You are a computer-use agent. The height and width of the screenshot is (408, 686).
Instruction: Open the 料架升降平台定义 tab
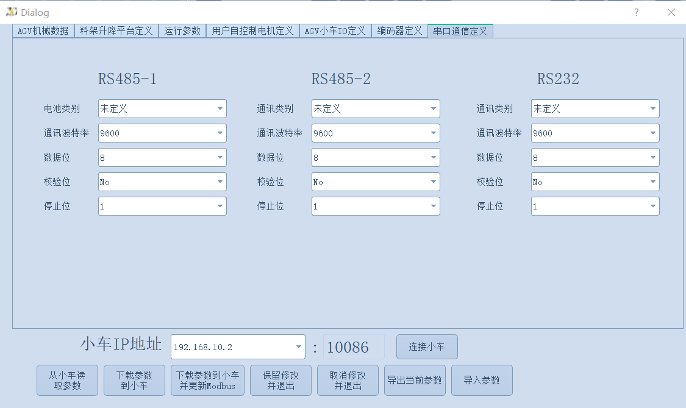pyautogui.click(x=116, y=31)
